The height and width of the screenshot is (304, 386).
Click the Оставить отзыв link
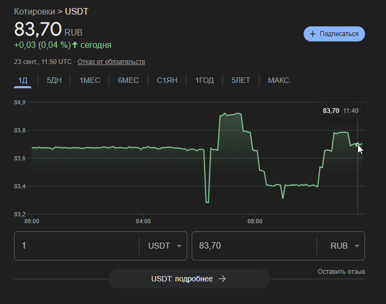click(341, 272)
